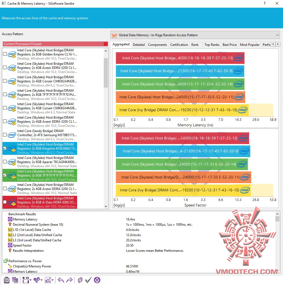The image size is (283, 285).
Task: Click the Speed Factor 20.50 value
Action: click(x=130, y=245)
